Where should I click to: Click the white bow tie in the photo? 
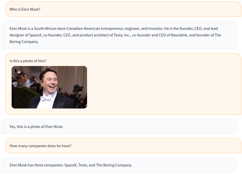click(x=47, y=98)
